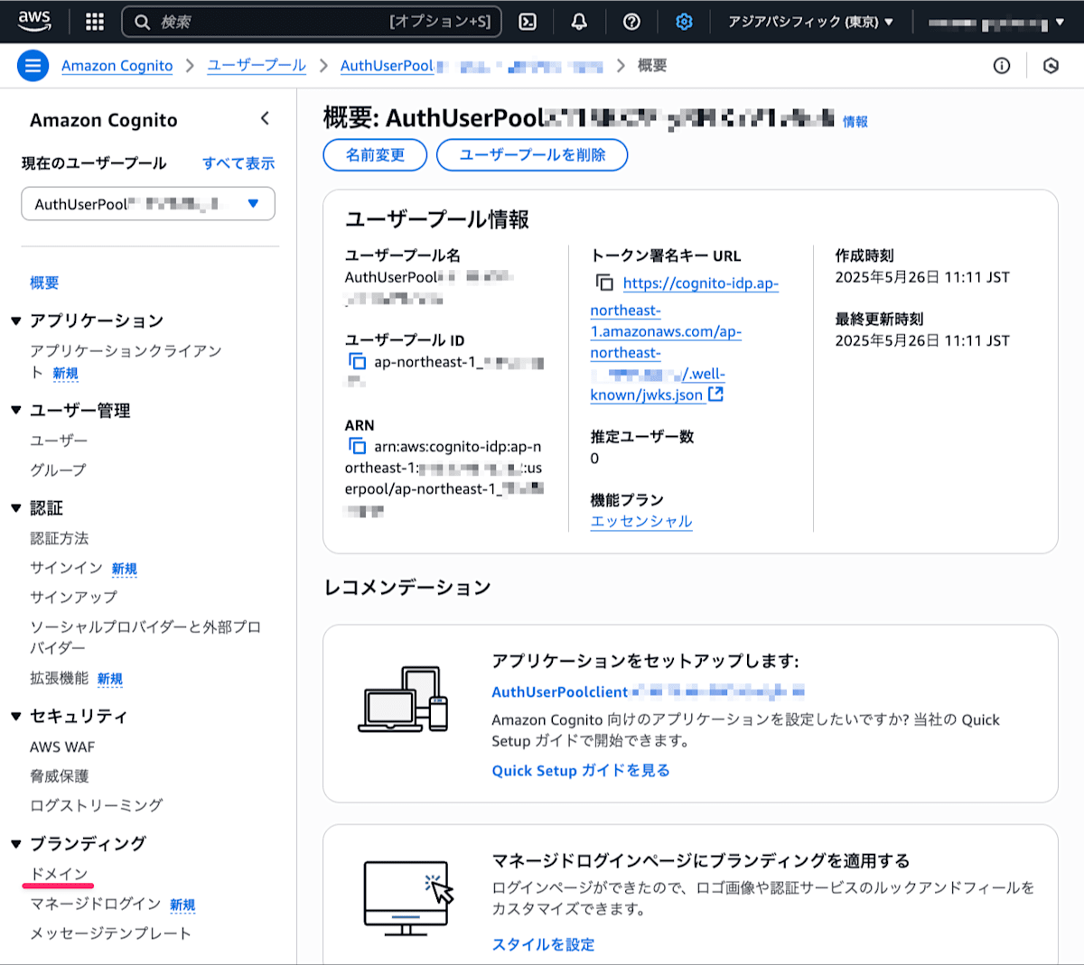Open the account menu dropdown
The height and width of the screenshot is (965, 1084).
pos(995,22)
